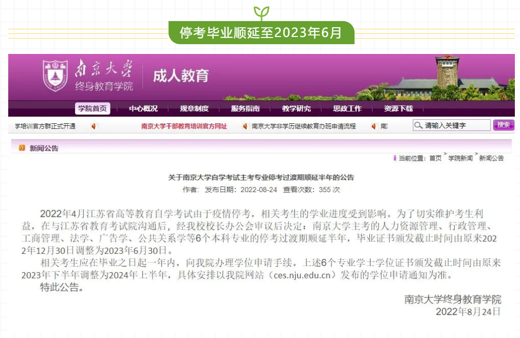Screen dimensions: 520x338
Task: Click the speaker icon before 南京大学非学历继续教育办班申请流程
Action: click(x=245, y=126)
